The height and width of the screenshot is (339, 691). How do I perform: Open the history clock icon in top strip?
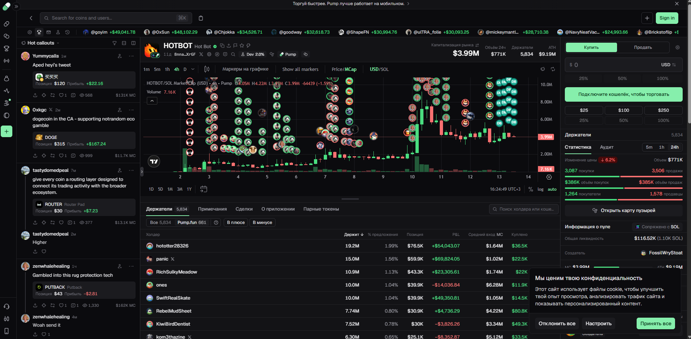67,32
